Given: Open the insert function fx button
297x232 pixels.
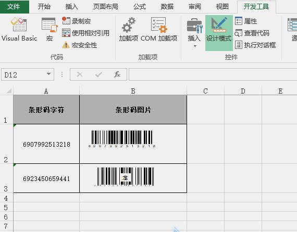Looking at the screenshot, I should pyautogui.click(x=117, y=74).
